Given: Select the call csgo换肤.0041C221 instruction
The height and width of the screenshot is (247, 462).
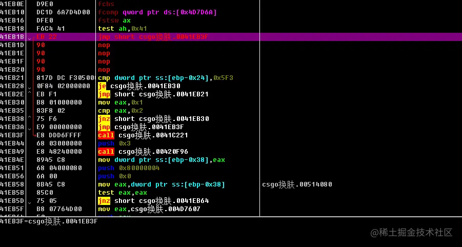Looking at the screenshot, I should coord(143,135).
